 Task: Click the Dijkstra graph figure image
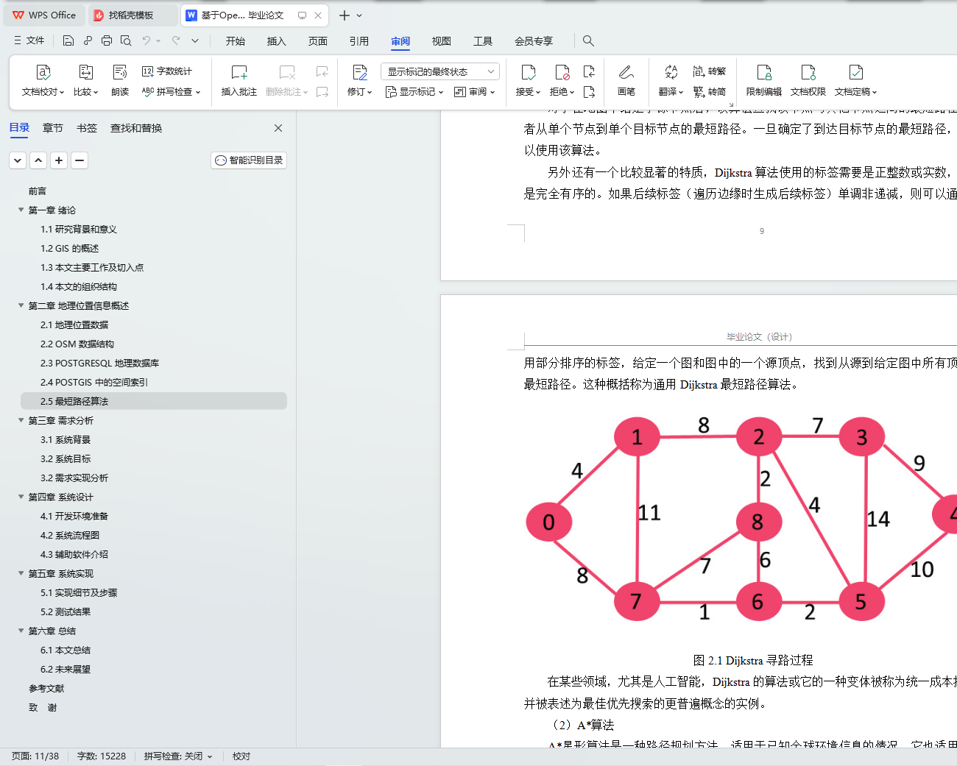tap(741, 520)
